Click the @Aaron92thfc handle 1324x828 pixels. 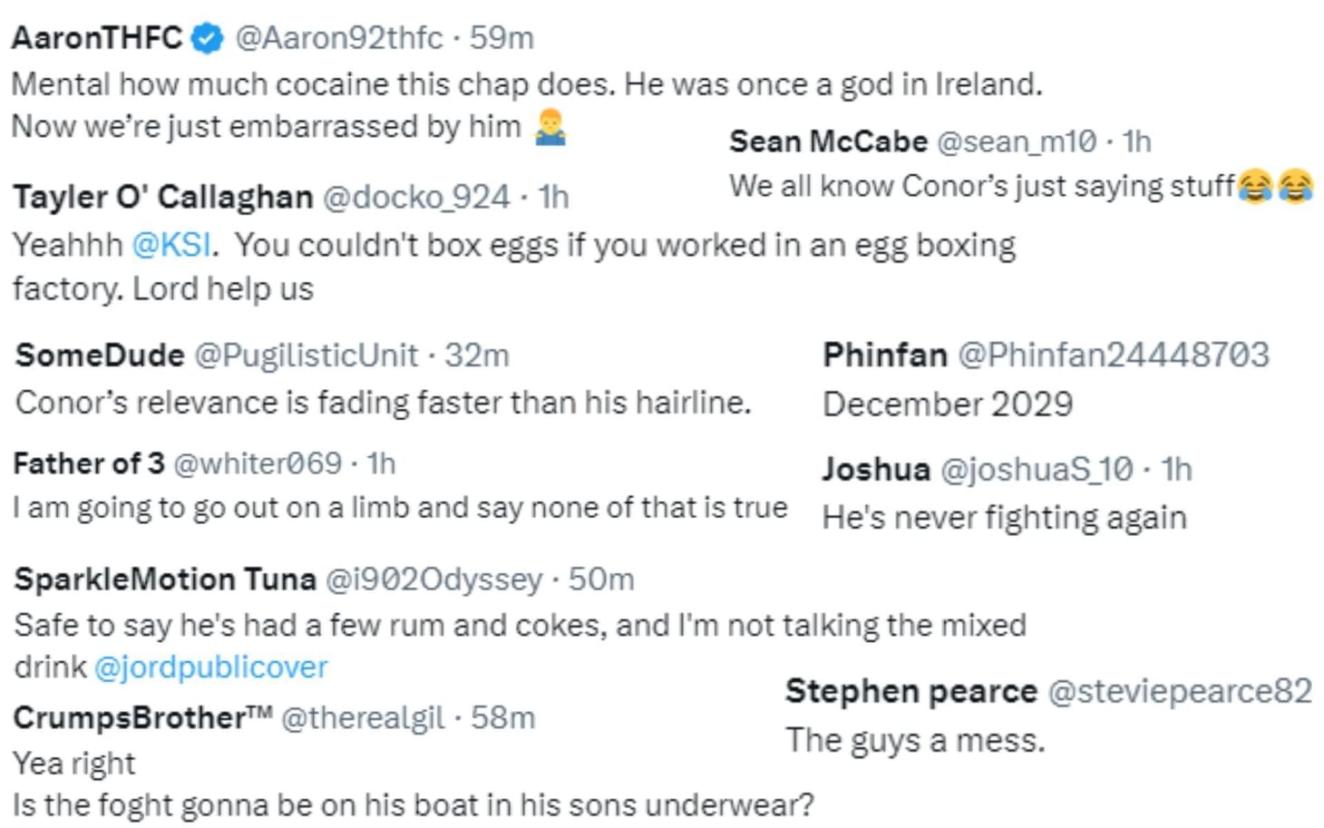click(x=339, y=38)
